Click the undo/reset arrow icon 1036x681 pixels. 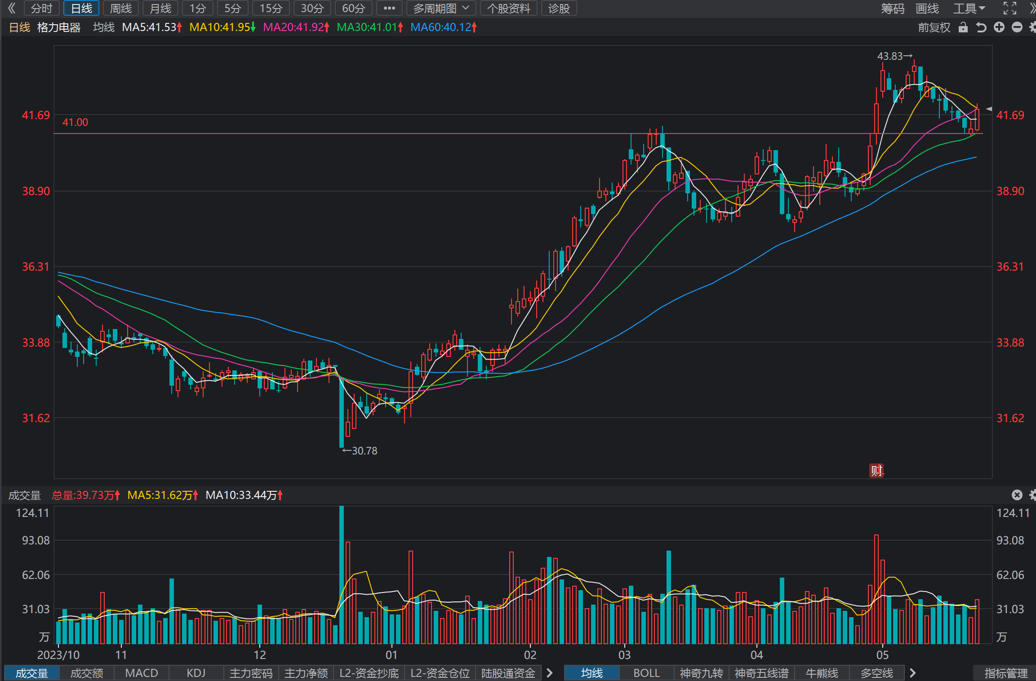(981, 27)
